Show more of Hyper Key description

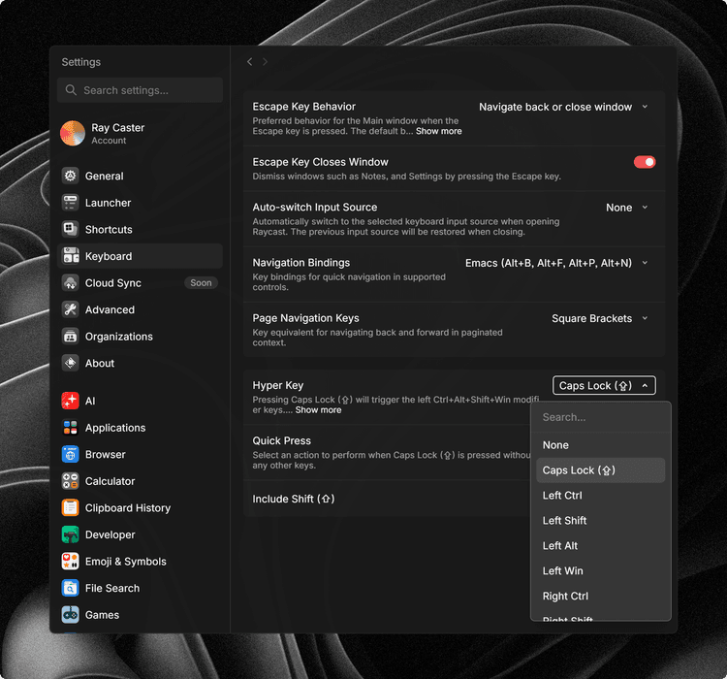point(318,410)
